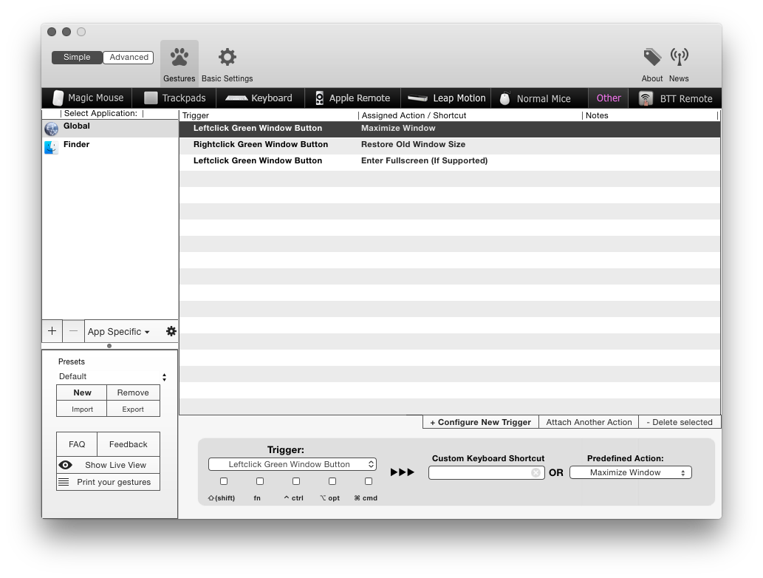763x578 pixels.
Task: Select the Other tab
Action: [609, 98]
